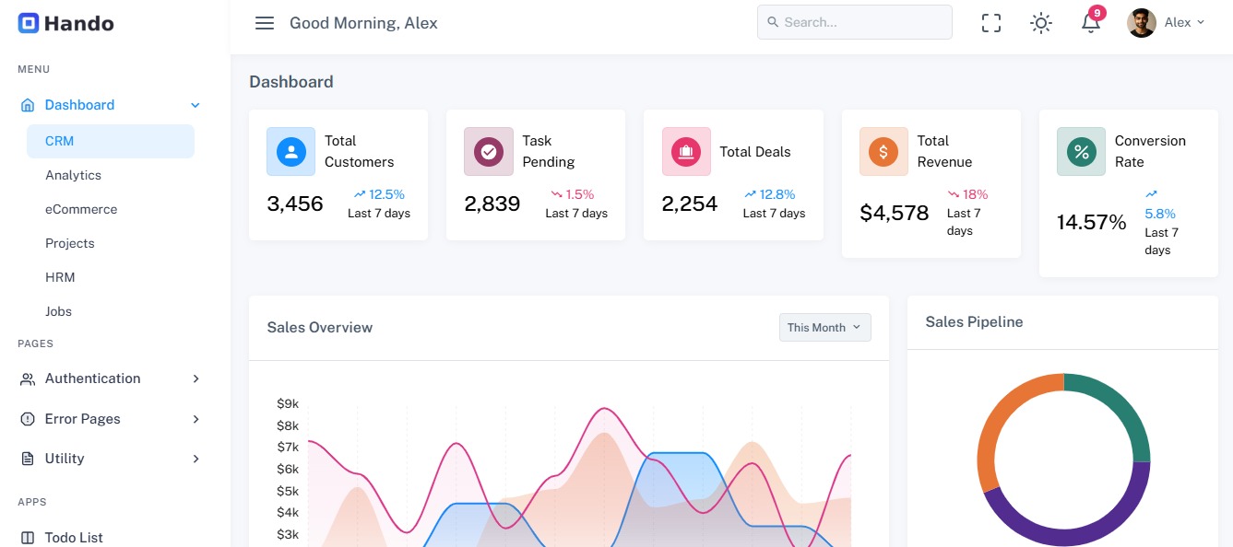The image size is (1233, 547).
Task: Navigate to the Jobs page
Action: click(58, 311)
